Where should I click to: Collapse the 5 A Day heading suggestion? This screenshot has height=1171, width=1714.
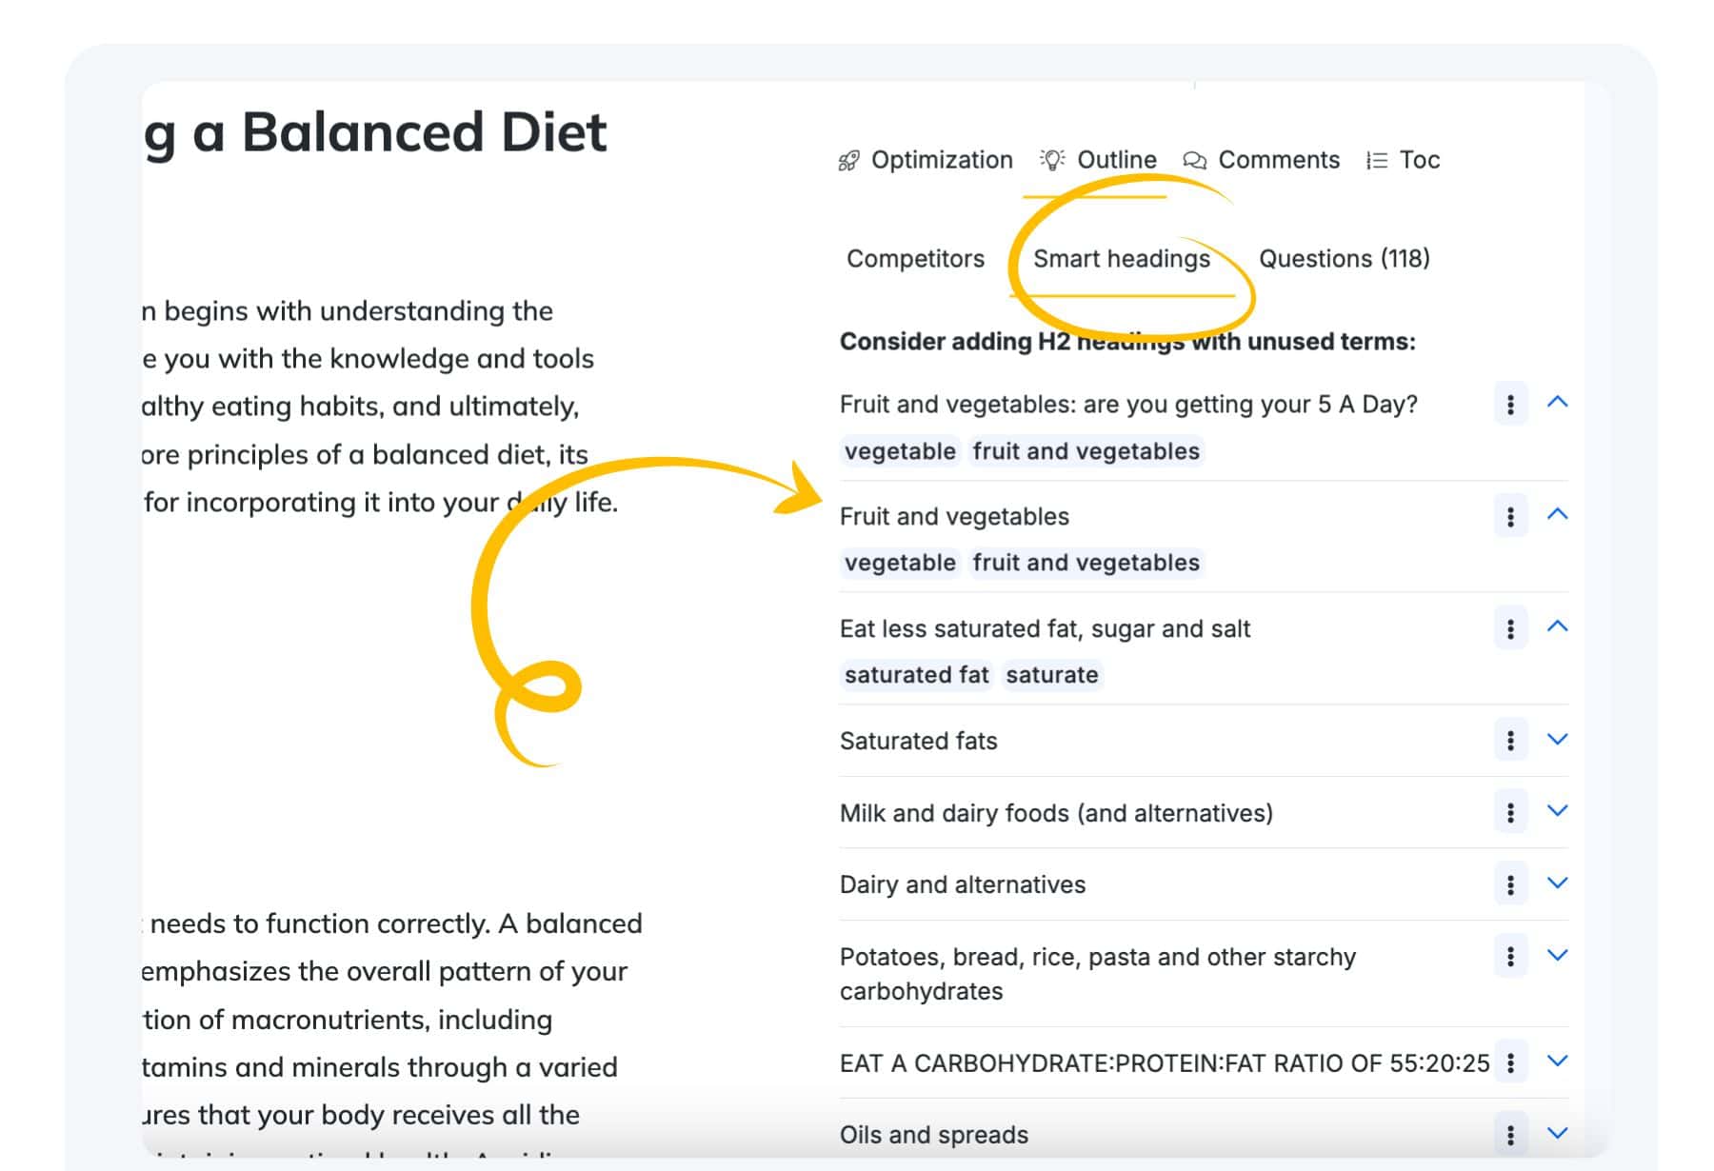[x=1558, y=403]
